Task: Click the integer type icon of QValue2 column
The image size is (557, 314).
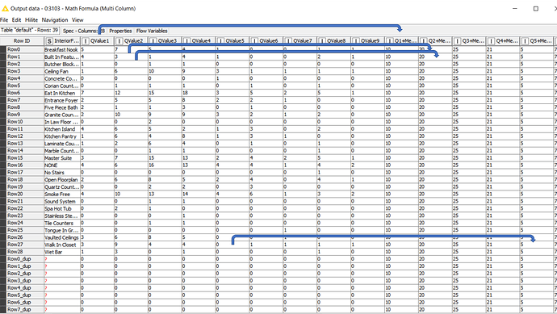Action: click(x=119, y=41)
